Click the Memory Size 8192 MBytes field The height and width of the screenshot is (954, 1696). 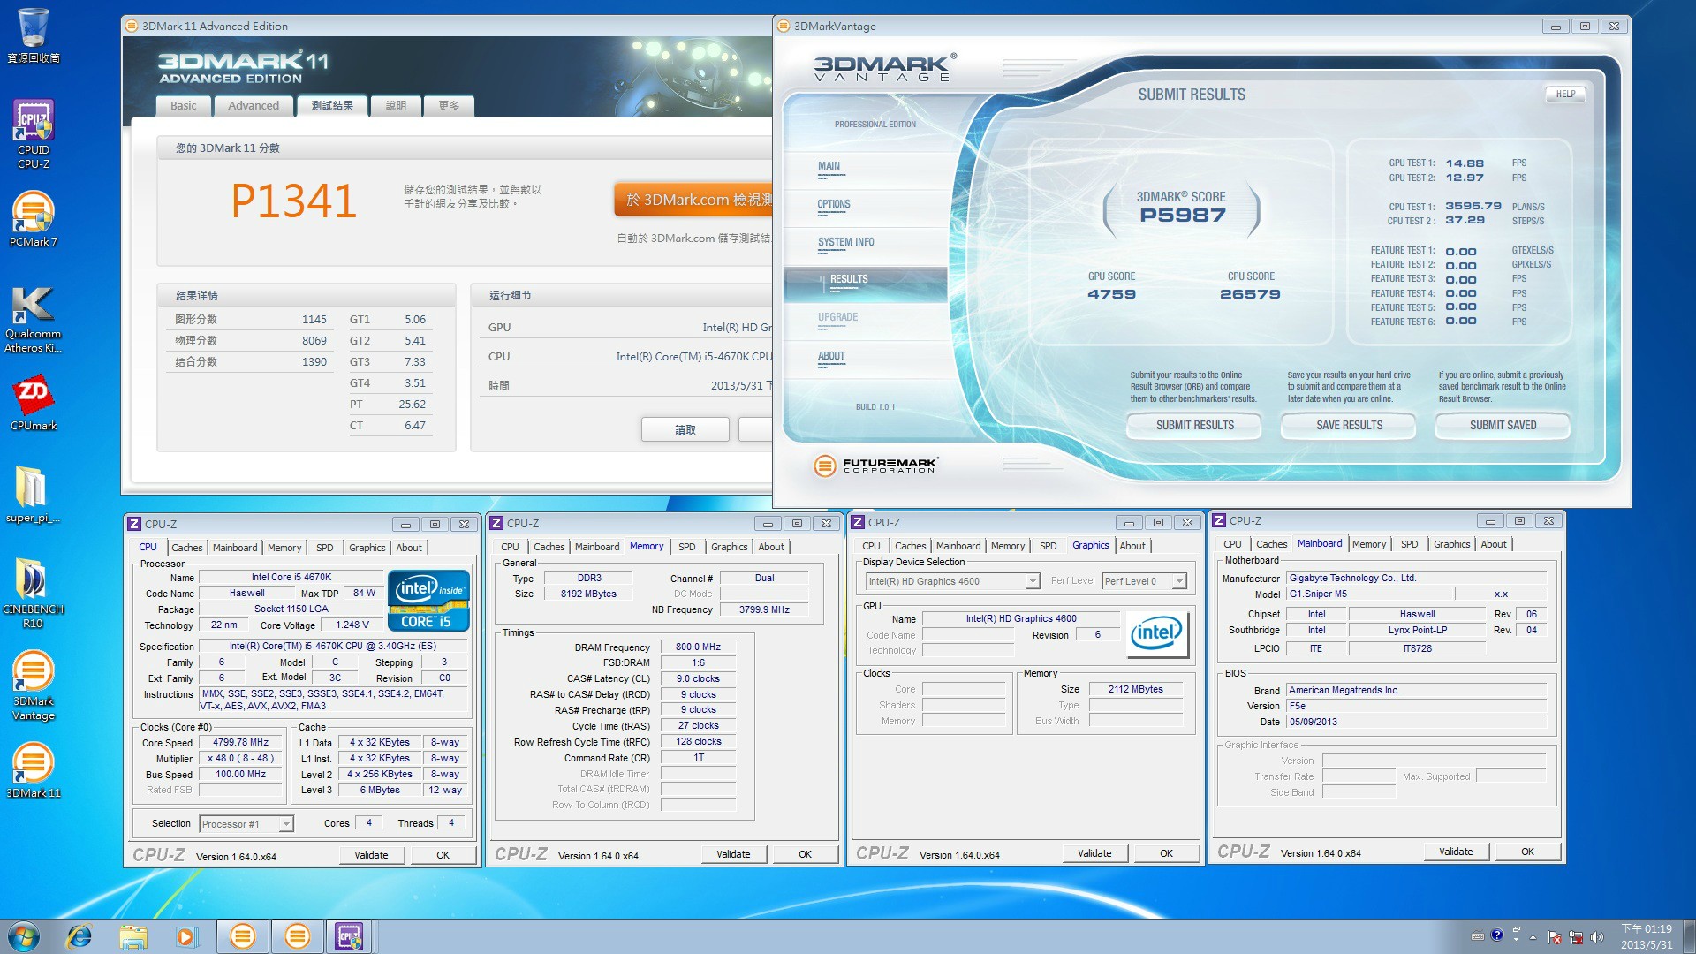point(588,594)
